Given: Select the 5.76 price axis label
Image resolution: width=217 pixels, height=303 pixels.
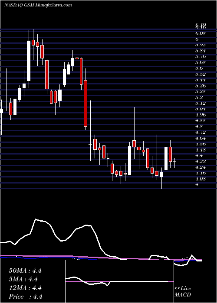Looking at the screenshot, I should (x=201, y=57).
